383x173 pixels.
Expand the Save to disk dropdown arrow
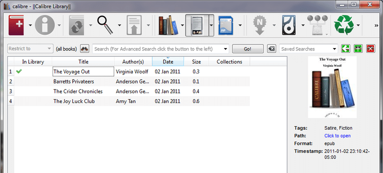(x=303, y=25)
